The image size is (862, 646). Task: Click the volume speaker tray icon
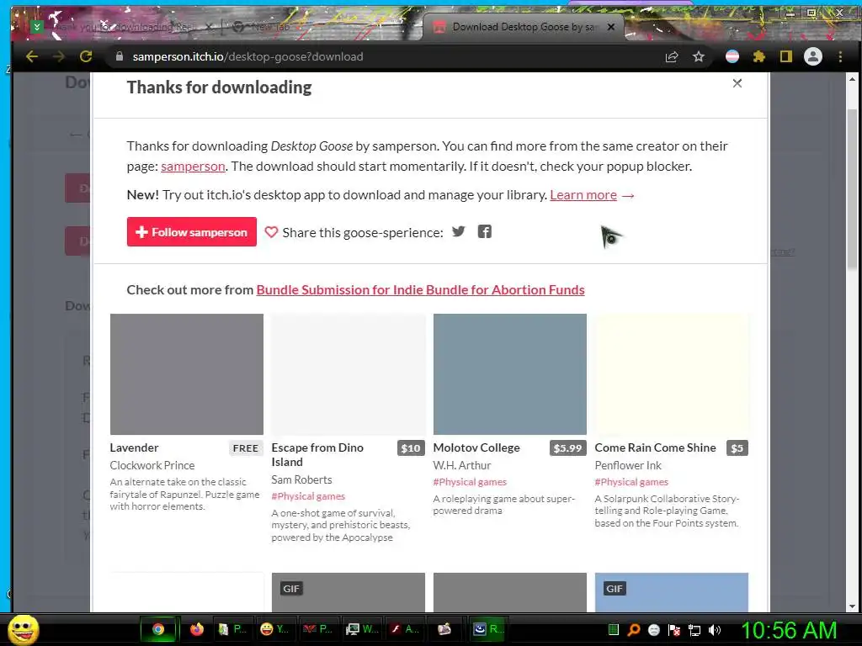coord(714,630)
